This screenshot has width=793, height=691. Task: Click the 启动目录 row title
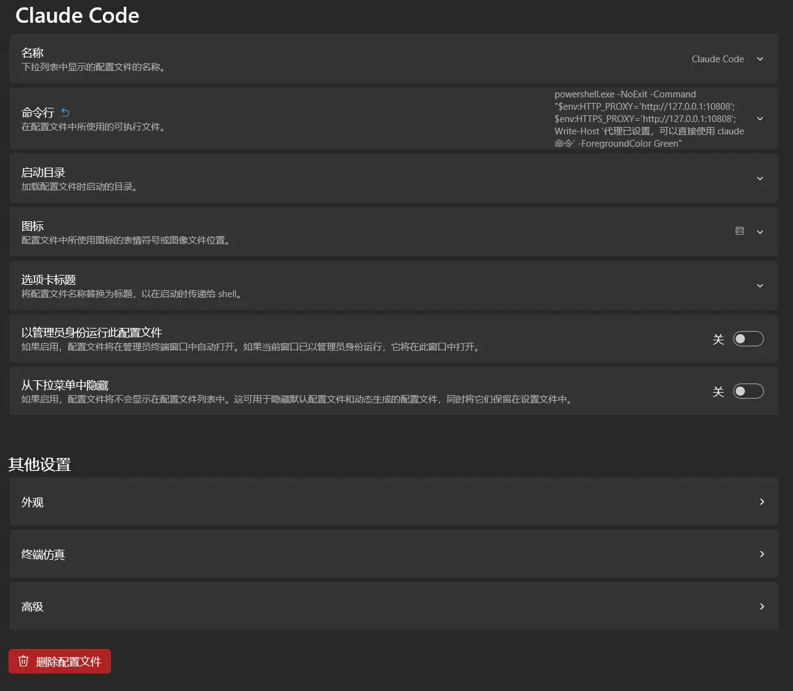pyautogui.click(x=43, y=173)
